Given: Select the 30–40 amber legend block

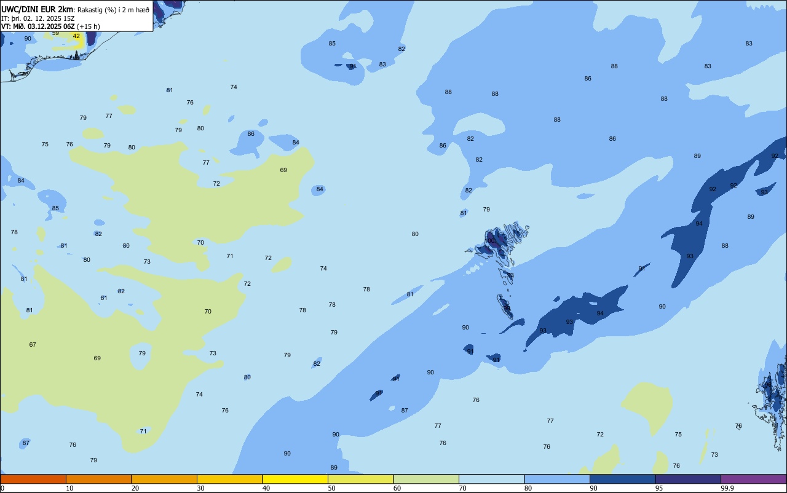Looking at the screenshot, I should click(229, 479).
